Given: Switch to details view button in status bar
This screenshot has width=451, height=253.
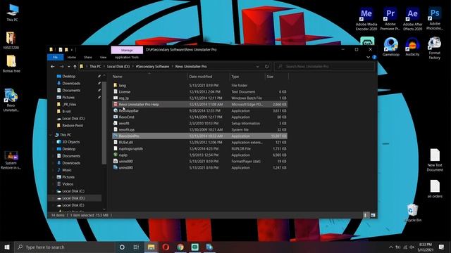Looking at the screenshot, I should coord(365,215).
